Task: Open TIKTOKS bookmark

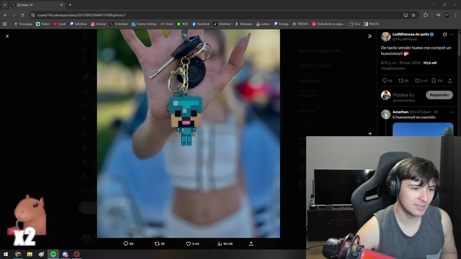Action: tap(300, 24)
